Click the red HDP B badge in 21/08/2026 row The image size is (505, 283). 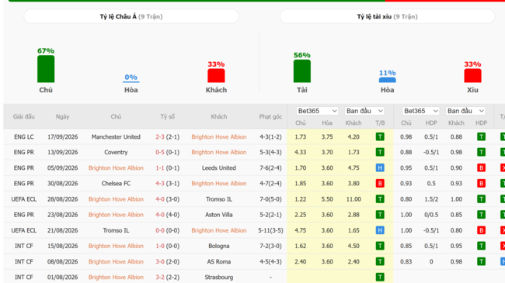coord(481,230)
